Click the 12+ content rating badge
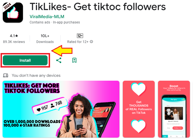 tap(80, 36)
